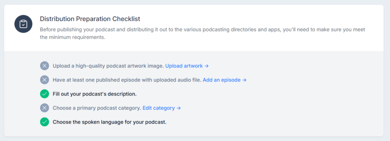
Task: Click 'Choose the spoken language for your podcast.'
Action: tap(109, 122)
